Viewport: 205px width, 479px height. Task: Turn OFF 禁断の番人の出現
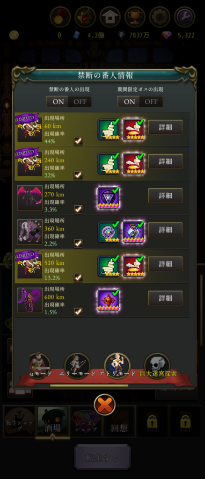(x=80, y=102)
